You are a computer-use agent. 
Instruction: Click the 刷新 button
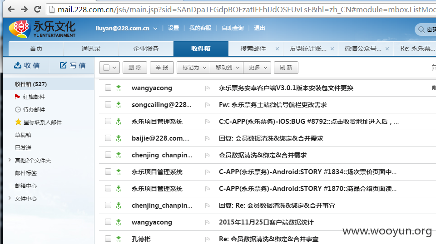pyautogui.click(x=286, y=68)
